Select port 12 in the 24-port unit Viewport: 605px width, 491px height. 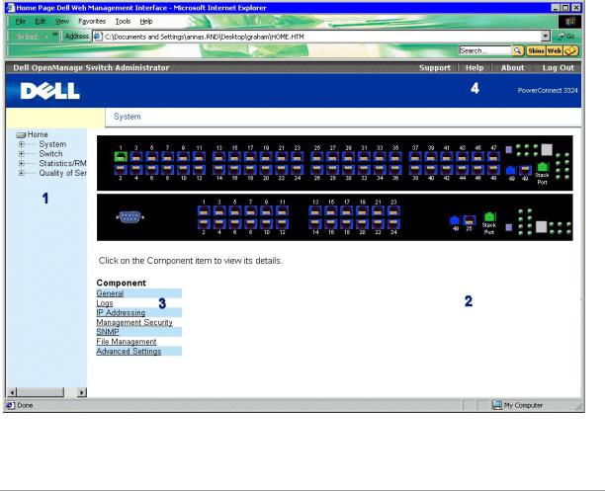pyautogui.click(x=282, y=223)
